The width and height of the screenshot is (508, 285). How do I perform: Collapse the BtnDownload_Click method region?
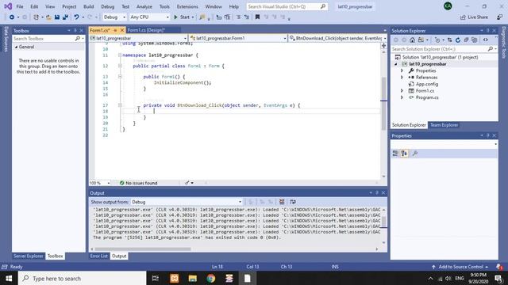[x=120, y=105]
